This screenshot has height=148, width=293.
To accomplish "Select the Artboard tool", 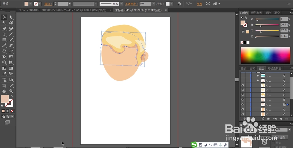I will click(x=4, y=86).
